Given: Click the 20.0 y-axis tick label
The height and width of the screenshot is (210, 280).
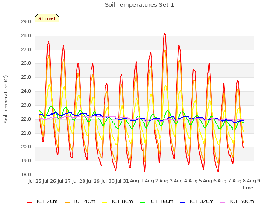Looking at the screenshot, I should coord(26,147).
